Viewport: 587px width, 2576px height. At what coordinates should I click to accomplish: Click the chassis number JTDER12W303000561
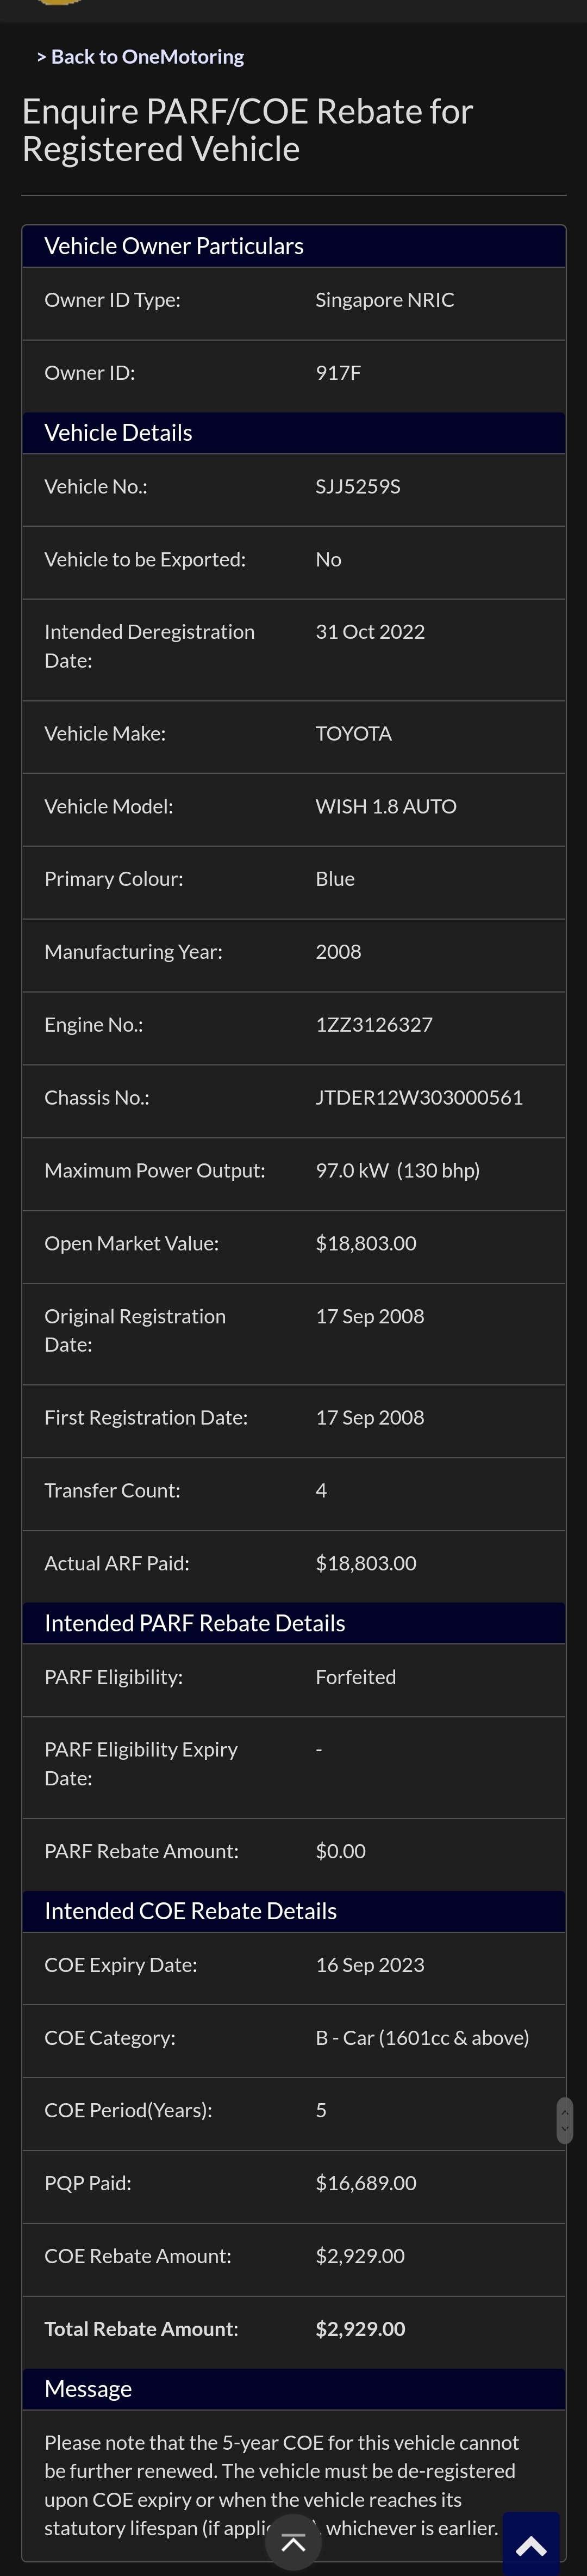point(419,1097)
